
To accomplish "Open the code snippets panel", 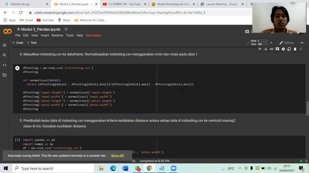I will click(x=4, y=65).
